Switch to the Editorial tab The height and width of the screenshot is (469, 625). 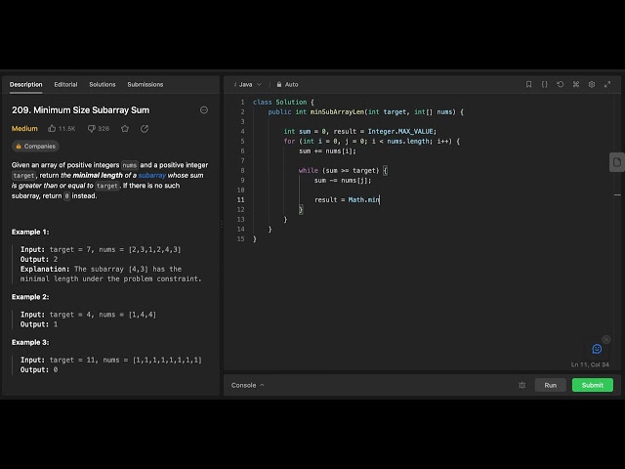point(65,85)
